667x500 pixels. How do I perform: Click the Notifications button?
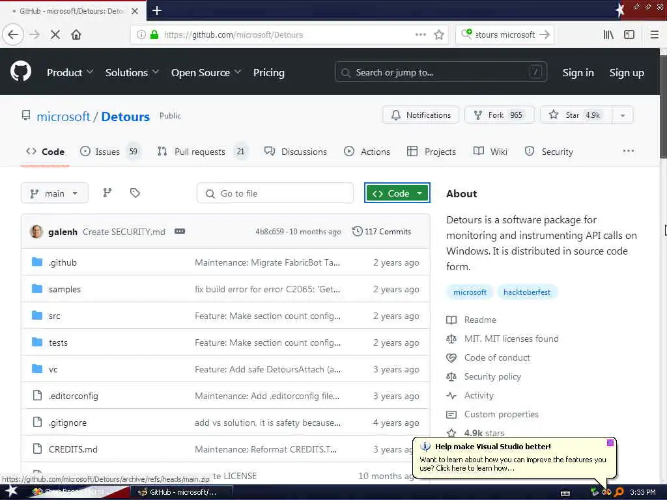click(421, 115)
